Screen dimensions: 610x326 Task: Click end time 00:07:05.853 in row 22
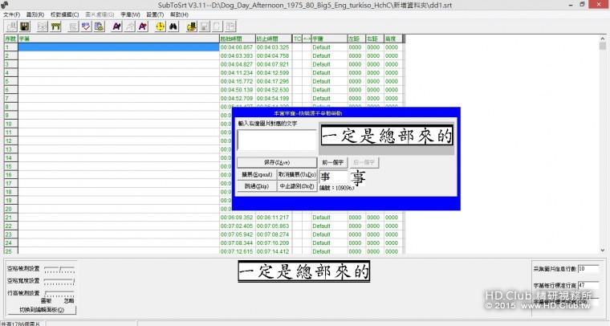(x=273, y=226)
